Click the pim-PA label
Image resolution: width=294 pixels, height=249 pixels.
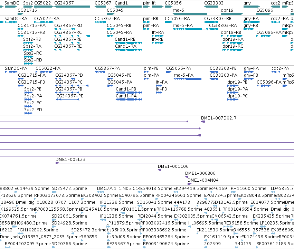152,75
